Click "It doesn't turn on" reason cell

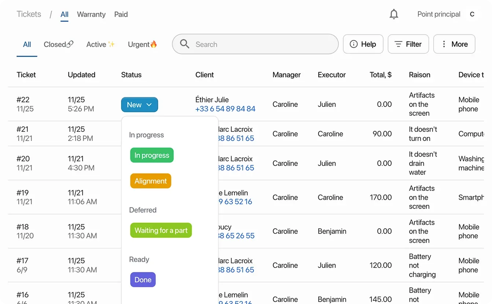click(423, 134)
